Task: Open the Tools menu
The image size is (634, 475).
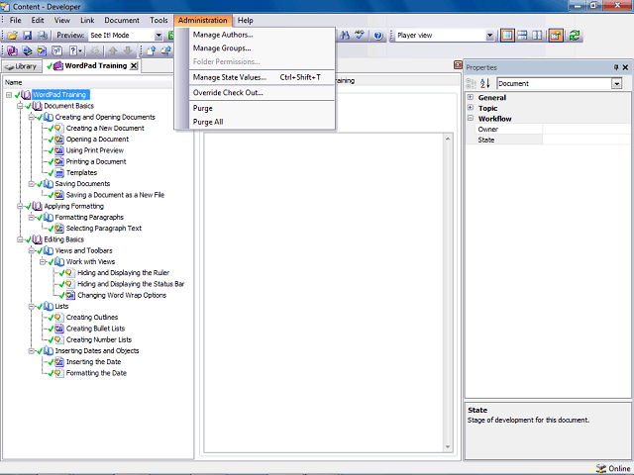Action: 158,20
